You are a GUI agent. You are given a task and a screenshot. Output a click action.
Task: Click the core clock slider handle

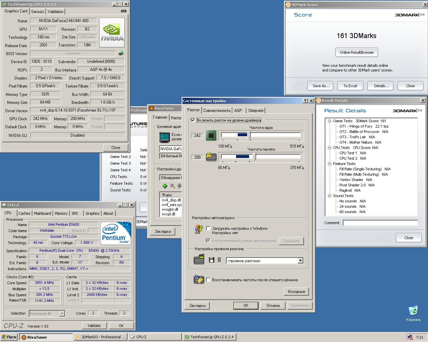(x=249, y=135)
